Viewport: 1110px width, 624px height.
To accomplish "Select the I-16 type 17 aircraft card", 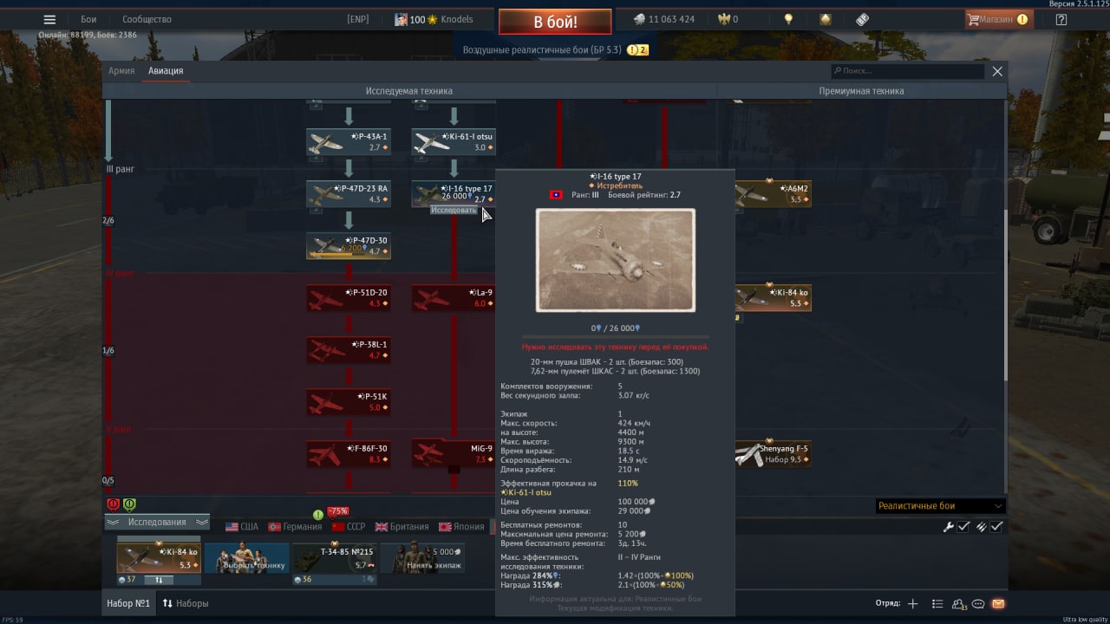I will (x=454, y=194).
